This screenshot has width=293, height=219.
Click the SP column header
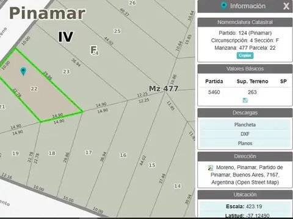(x=283, y=82)
